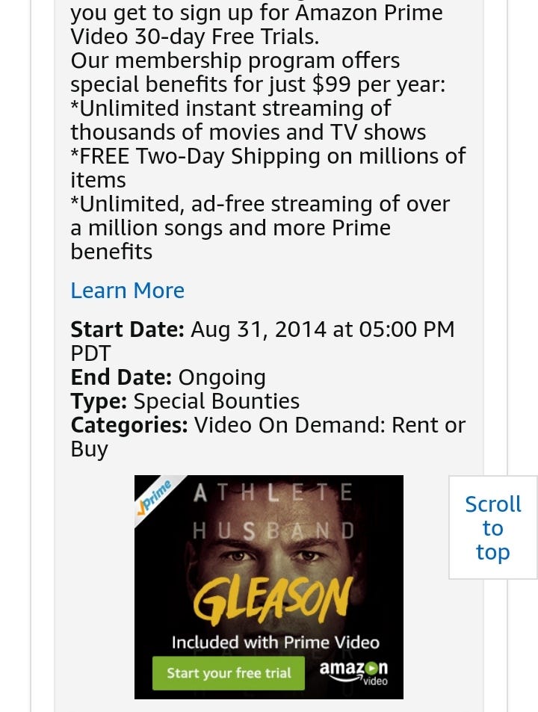This screenshot has height=712, width=538.
Task: Open the Learn More link
Action: (127, 291)
